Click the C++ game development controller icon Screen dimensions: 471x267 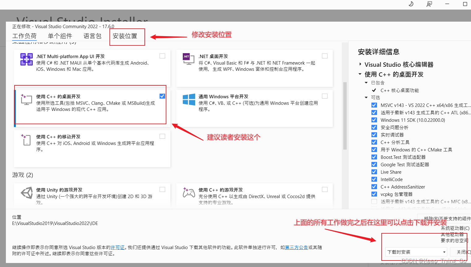pos(189,193)
